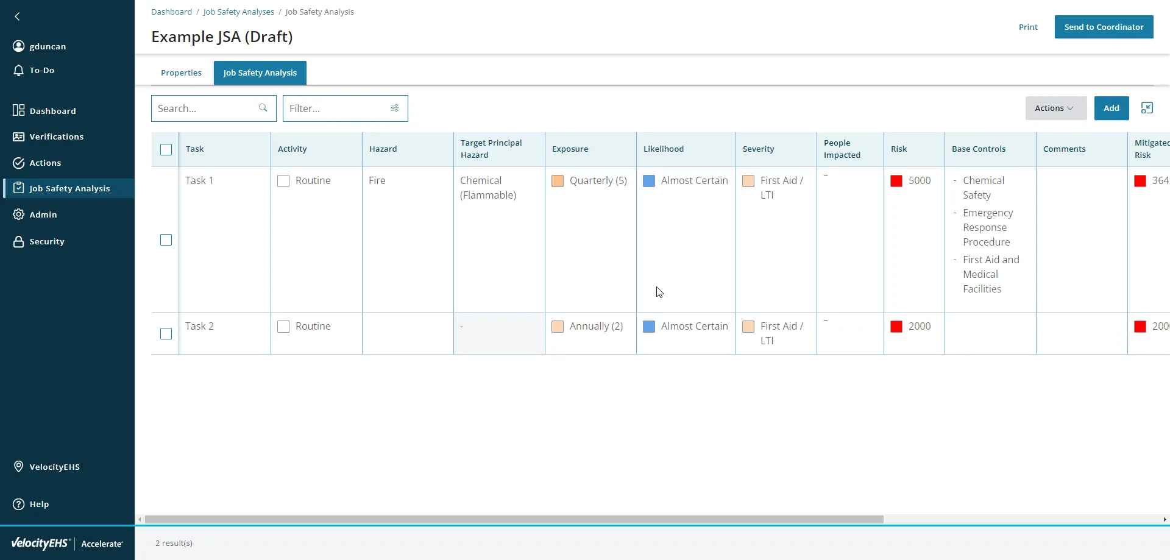Check the select-all header checkbox
This screenshot has height=560, width=1170.
tap(166, 150)
